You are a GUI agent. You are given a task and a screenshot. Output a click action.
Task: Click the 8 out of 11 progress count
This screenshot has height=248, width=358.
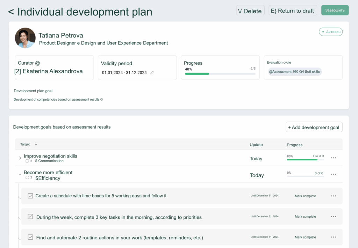click(x=318, y=156)
